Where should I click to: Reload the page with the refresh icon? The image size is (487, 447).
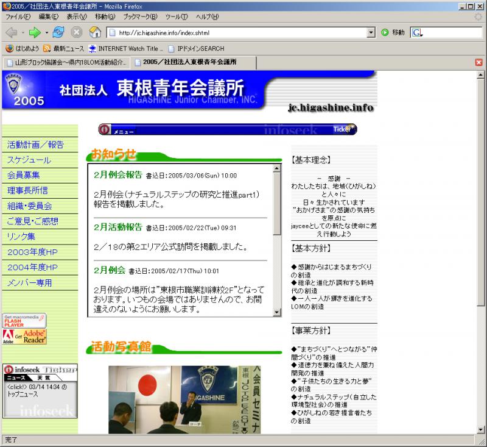point(58,32)
